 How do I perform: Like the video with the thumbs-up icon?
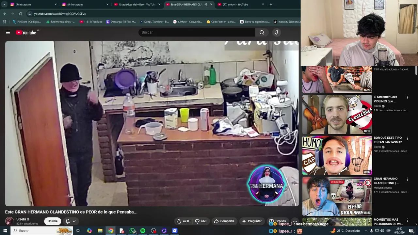click(x=179, y=221)
